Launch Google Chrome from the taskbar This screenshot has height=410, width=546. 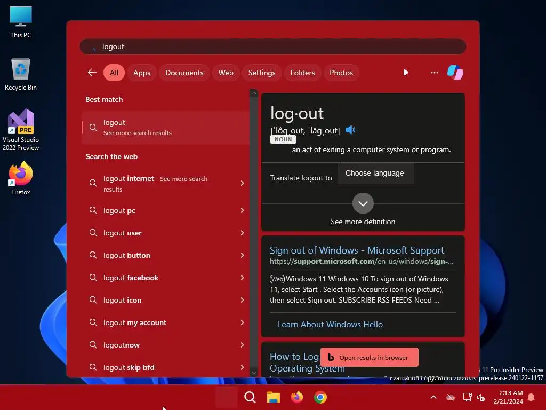pos(320,397)
